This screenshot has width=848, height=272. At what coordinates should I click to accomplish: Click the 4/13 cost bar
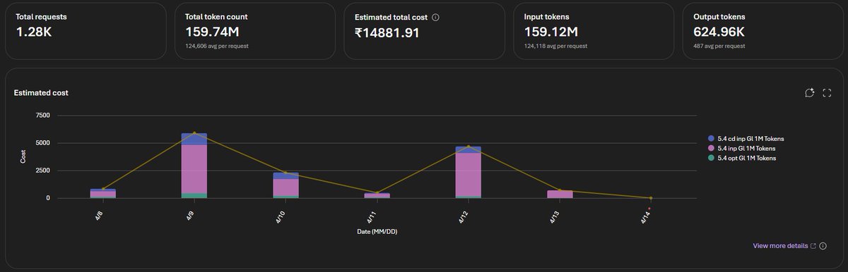tap(560, 194)
